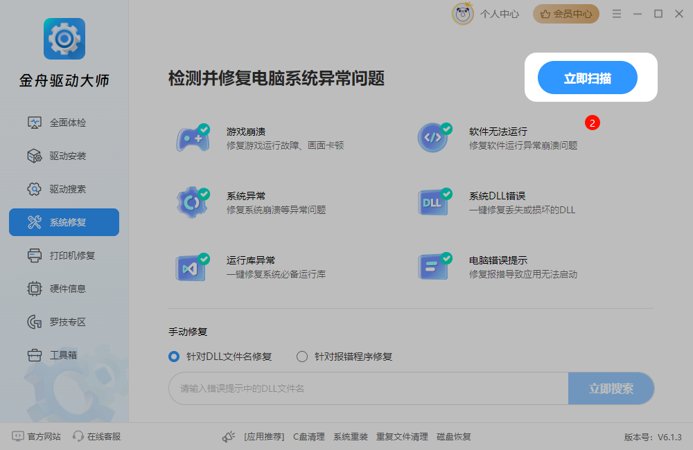Click the 软件无法运行 title text
Viewport: 693px width, 450px height.
click(498, 132)
